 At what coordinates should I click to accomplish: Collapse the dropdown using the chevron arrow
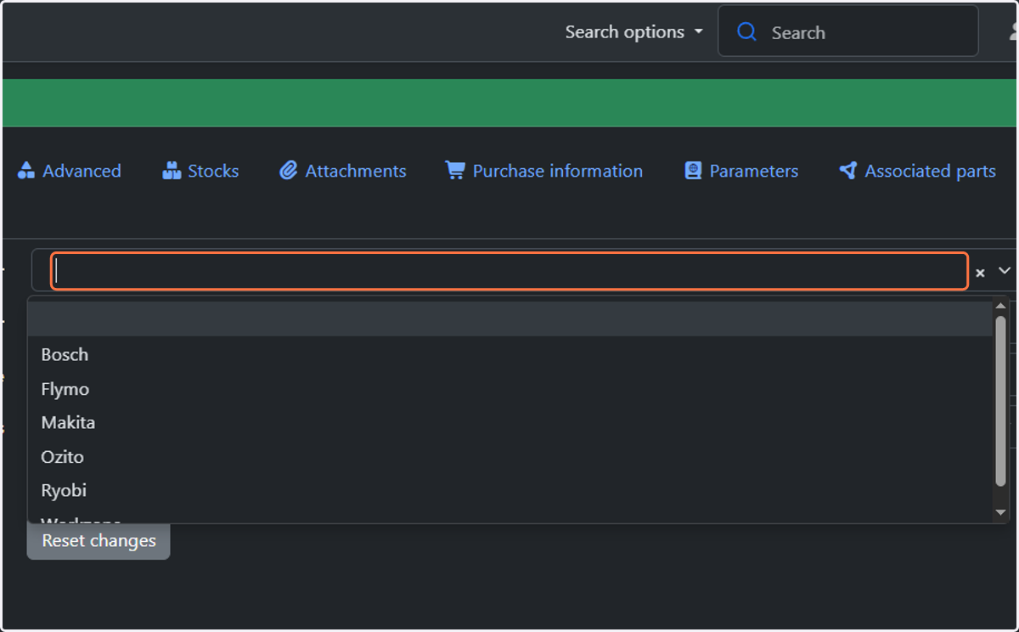[x=1005, y=270]
